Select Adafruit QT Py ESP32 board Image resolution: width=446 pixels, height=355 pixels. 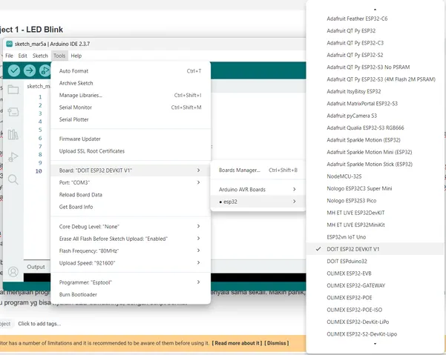pos(375,30)
